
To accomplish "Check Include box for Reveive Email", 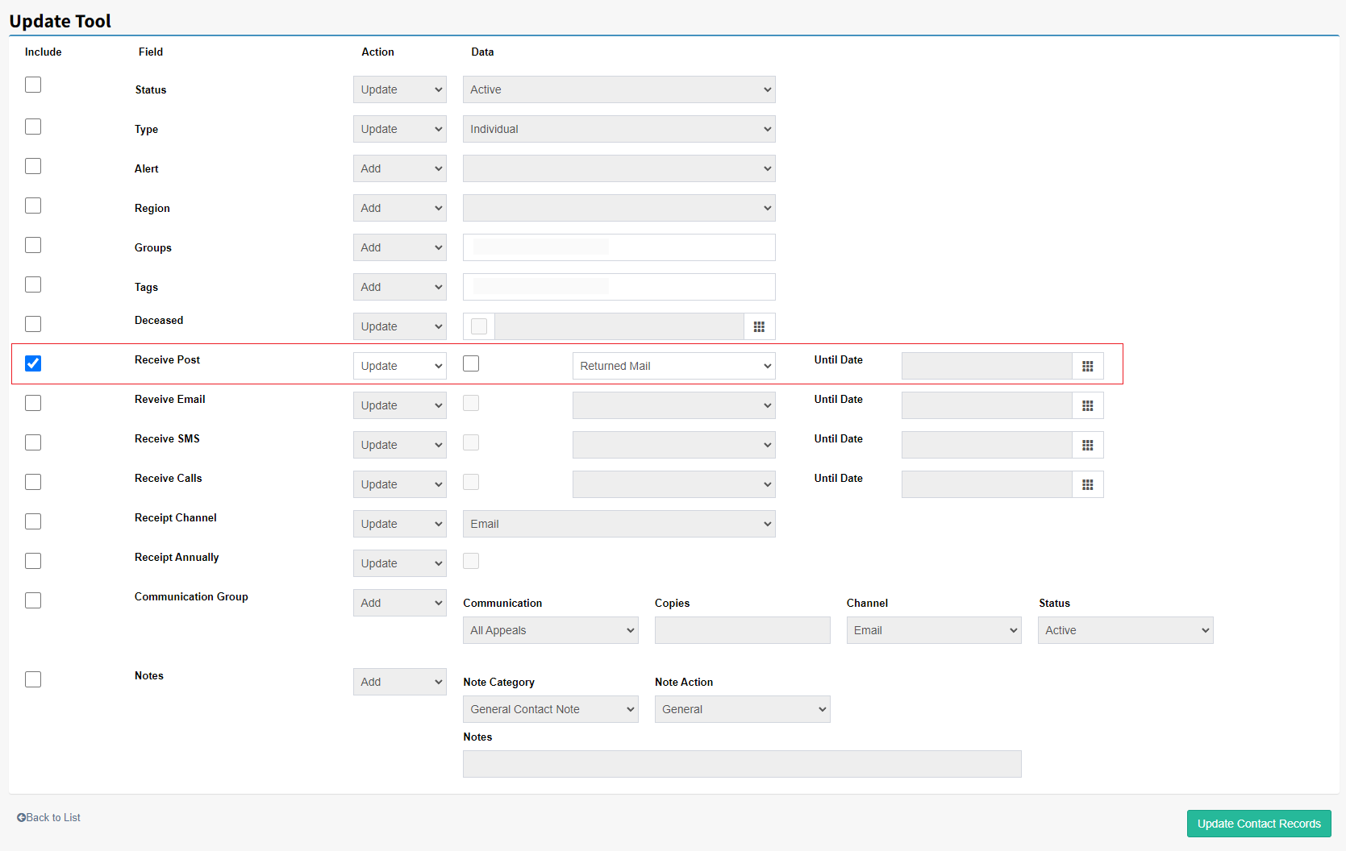I will click(33, 403).
